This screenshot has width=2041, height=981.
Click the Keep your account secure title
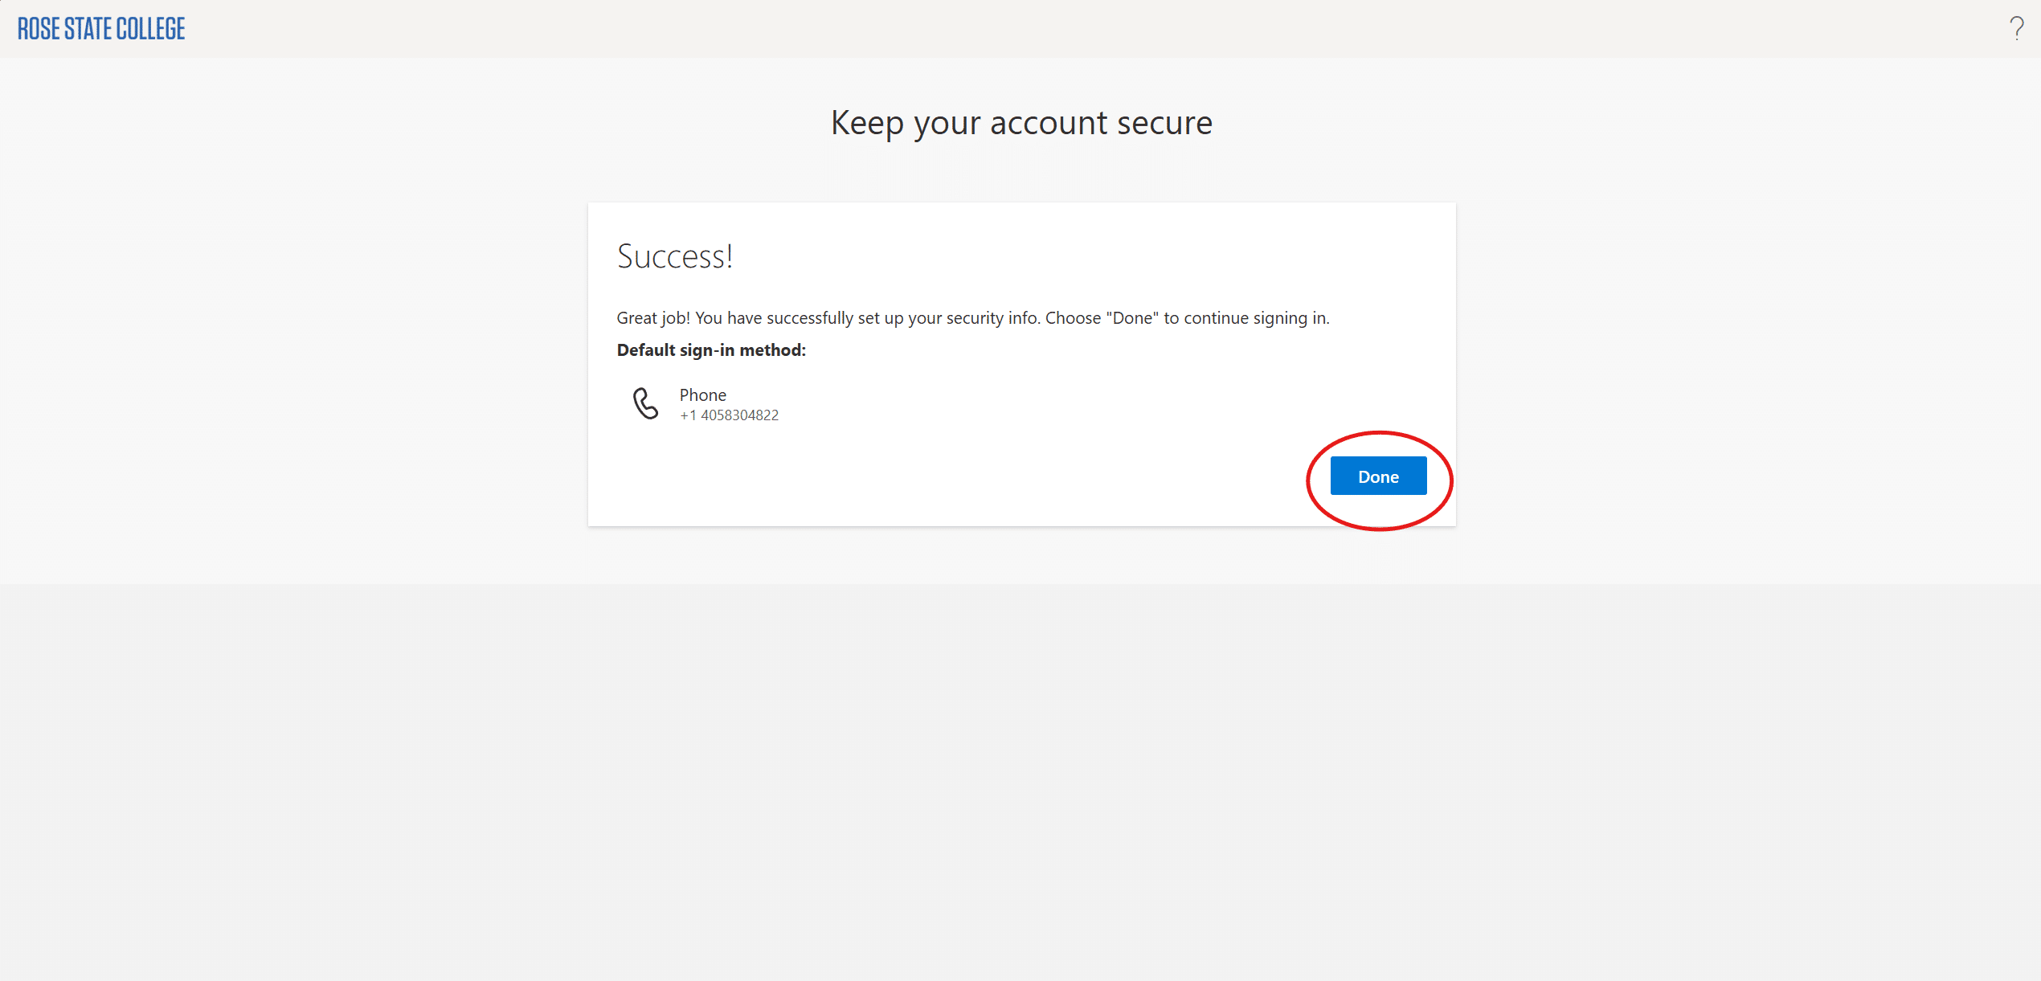pos(1021,122)
